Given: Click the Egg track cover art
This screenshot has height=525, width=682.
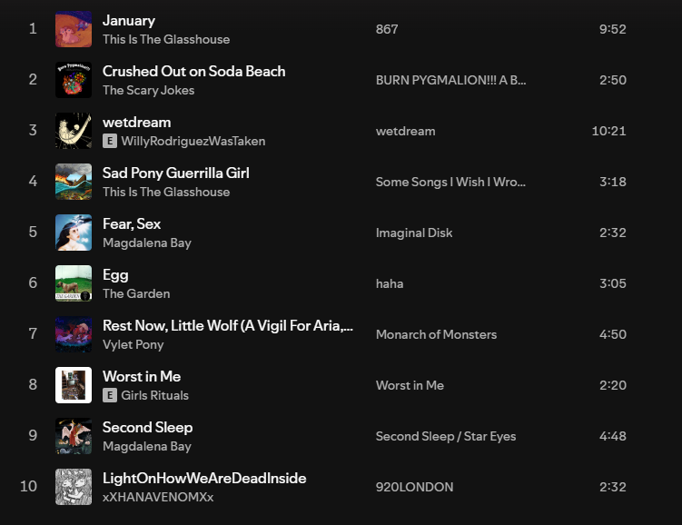Looking at the screenshot, I should (74, 283).
